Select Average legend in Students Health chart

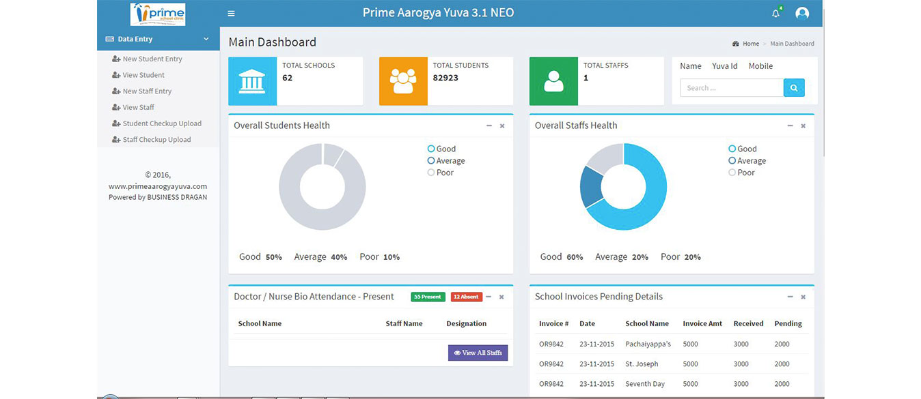(x=446, y=161)
